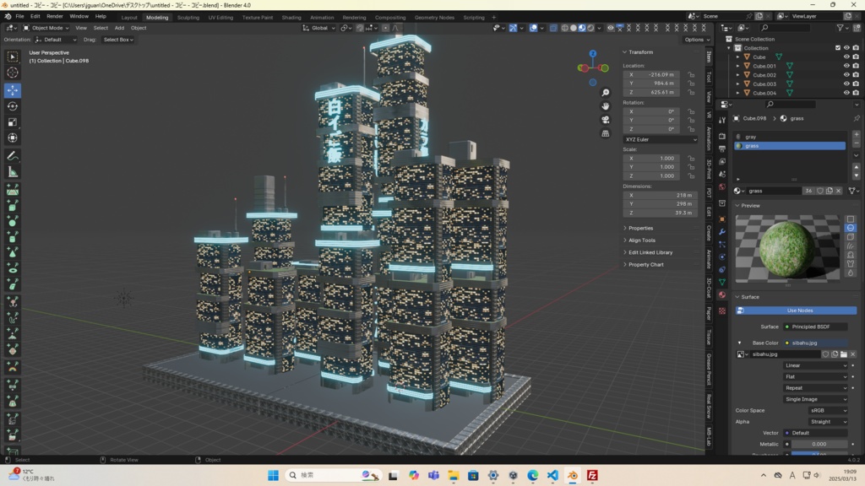This screenshot has width=865, height=486.
Task: Click the Use Nodes button
Action: click(798, 310)
